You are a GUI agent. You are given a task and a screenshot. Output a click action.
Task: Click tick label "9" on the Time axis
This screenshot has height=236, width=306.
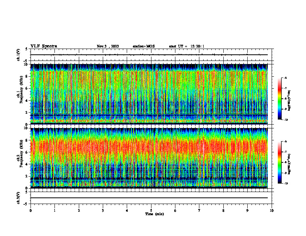[x=247, y=211]
